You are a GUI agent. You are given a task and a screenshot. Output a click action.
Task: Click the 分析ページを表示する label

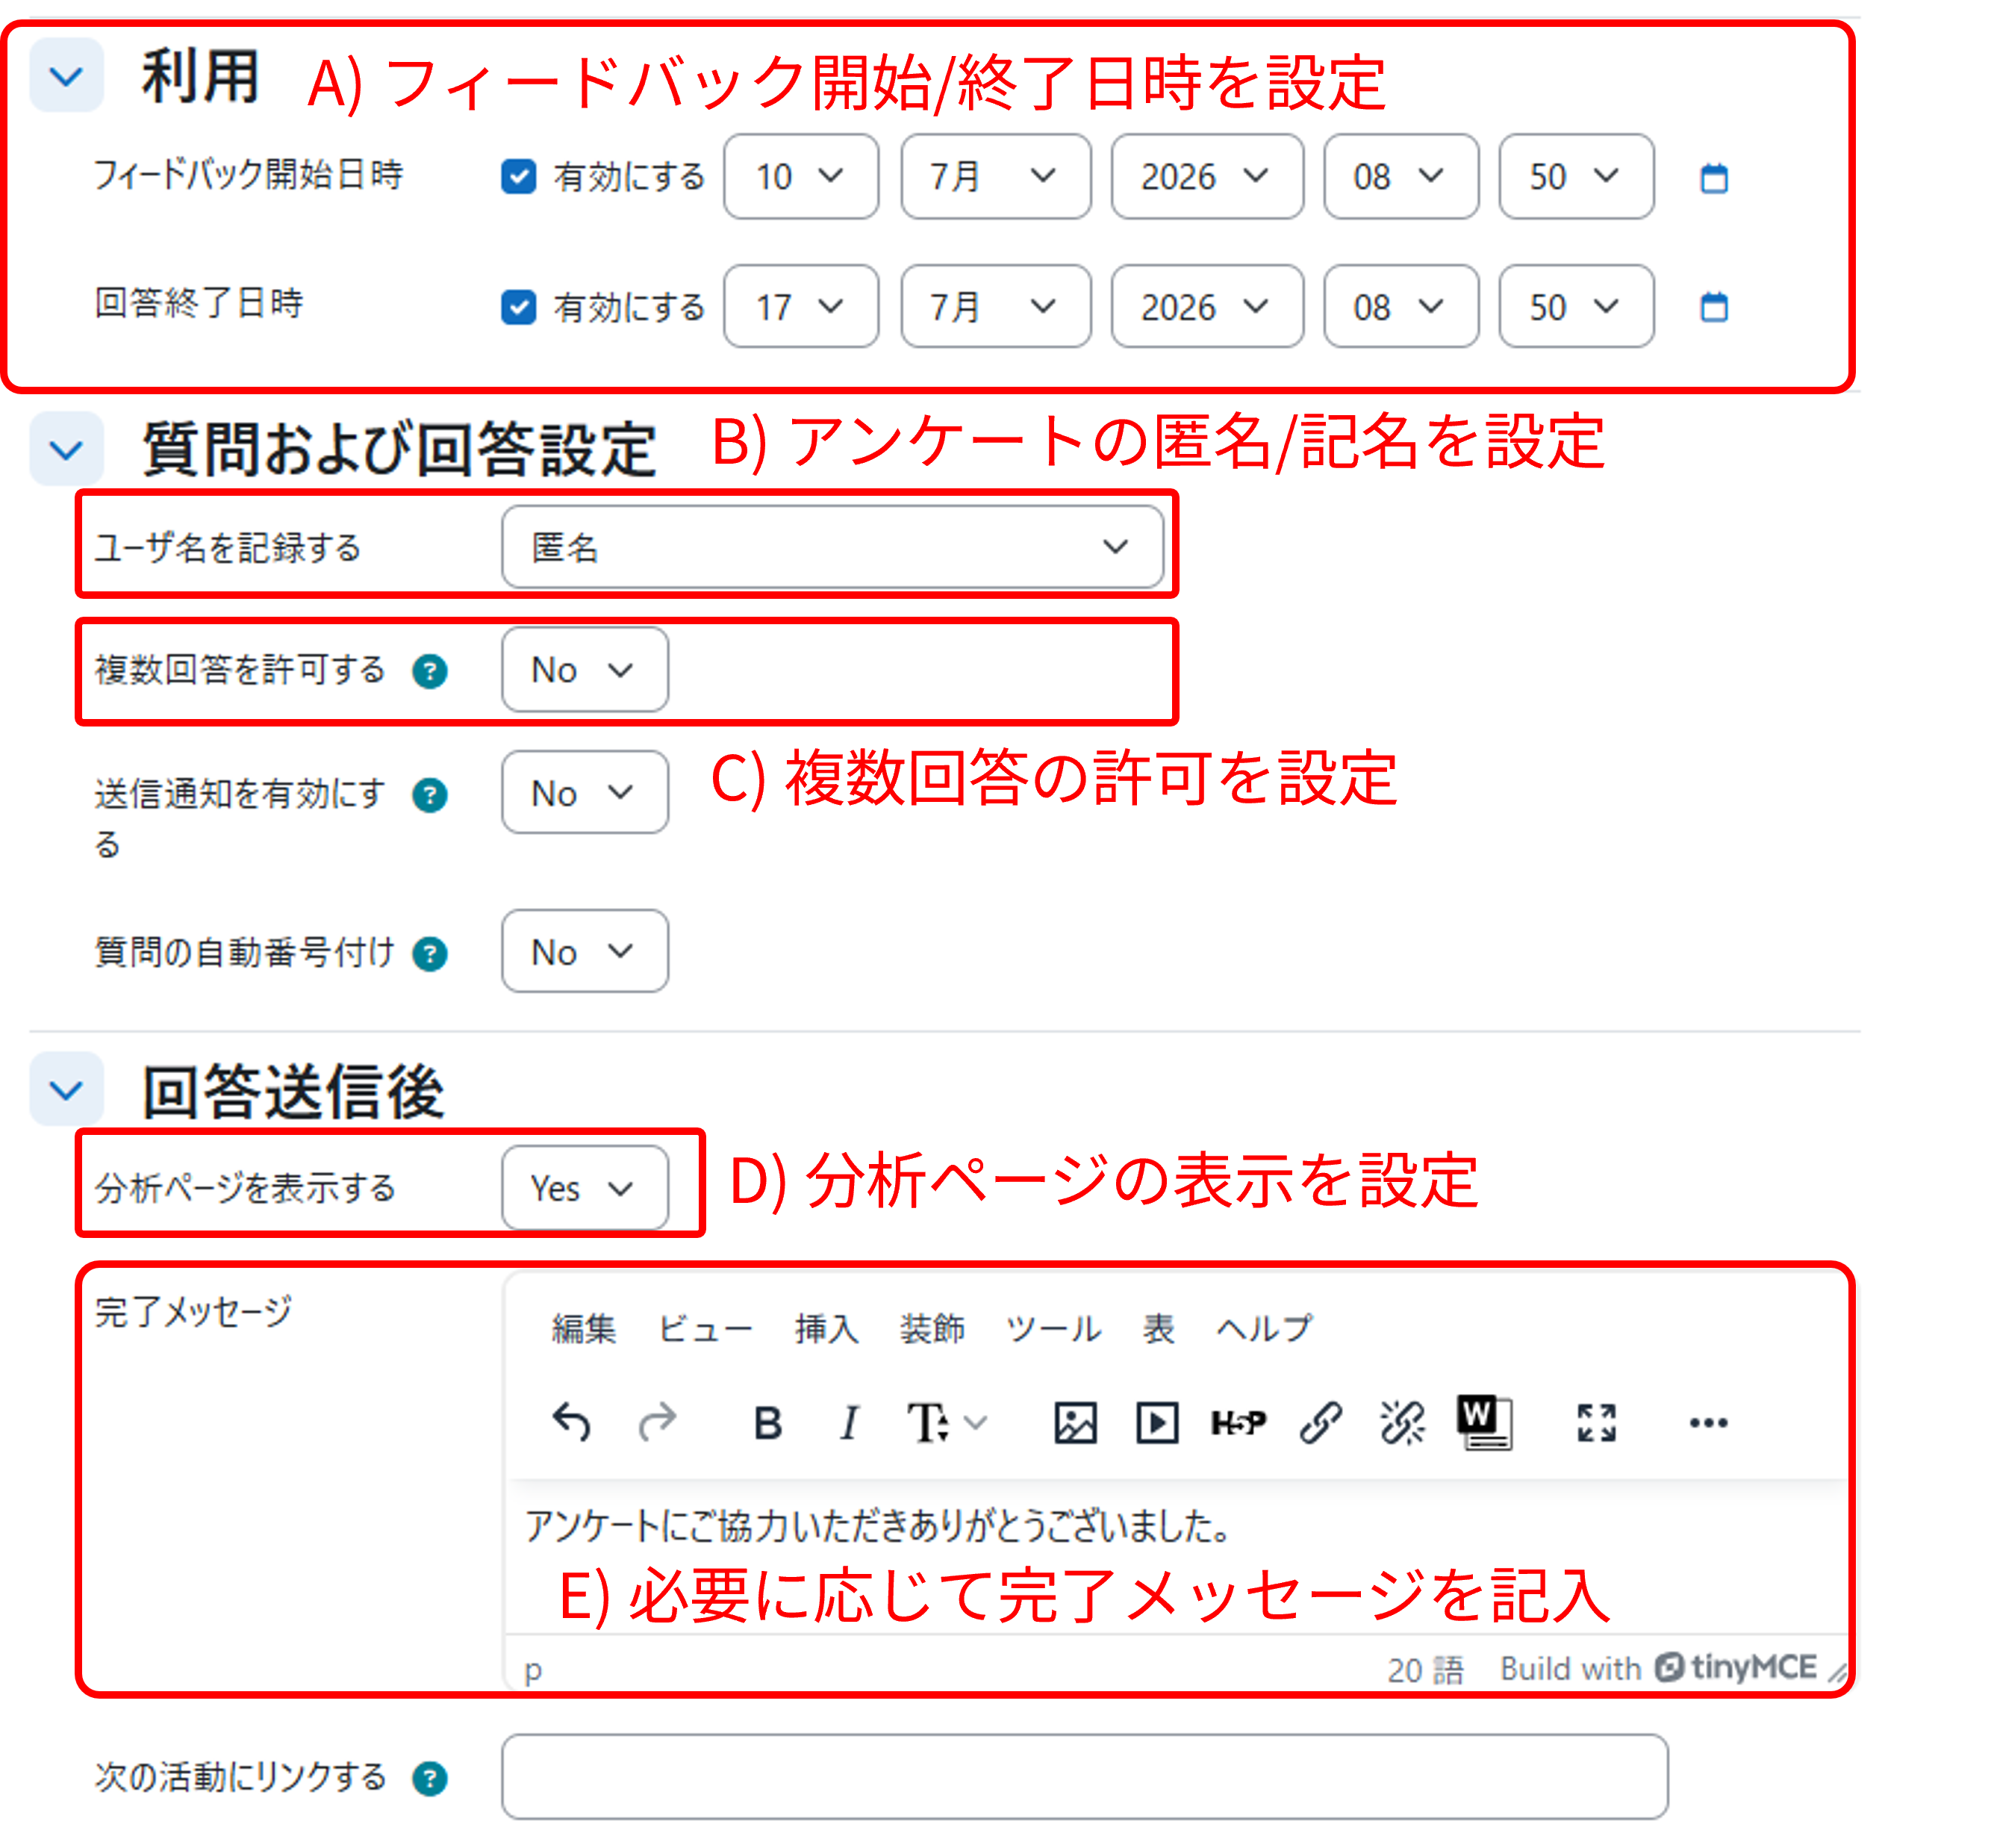(245, 1188)
